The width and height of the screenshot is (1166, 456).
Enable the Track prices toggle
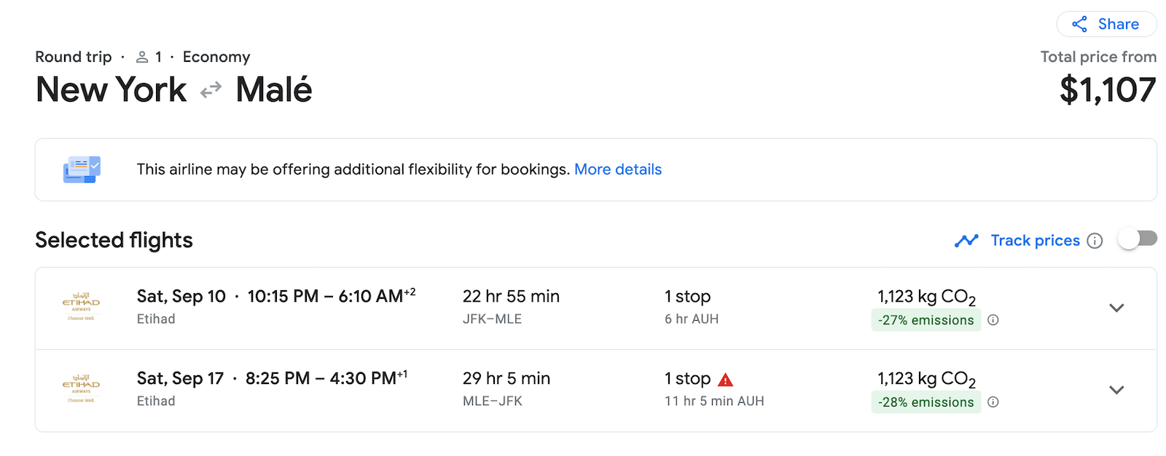(1137, 238)
